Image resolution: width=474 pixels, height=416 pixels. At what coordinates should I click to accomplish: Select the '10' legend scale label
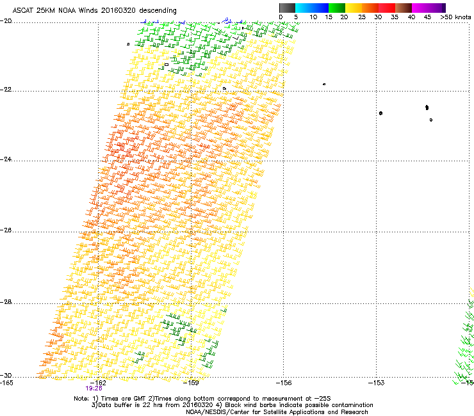tap(313, 17)
